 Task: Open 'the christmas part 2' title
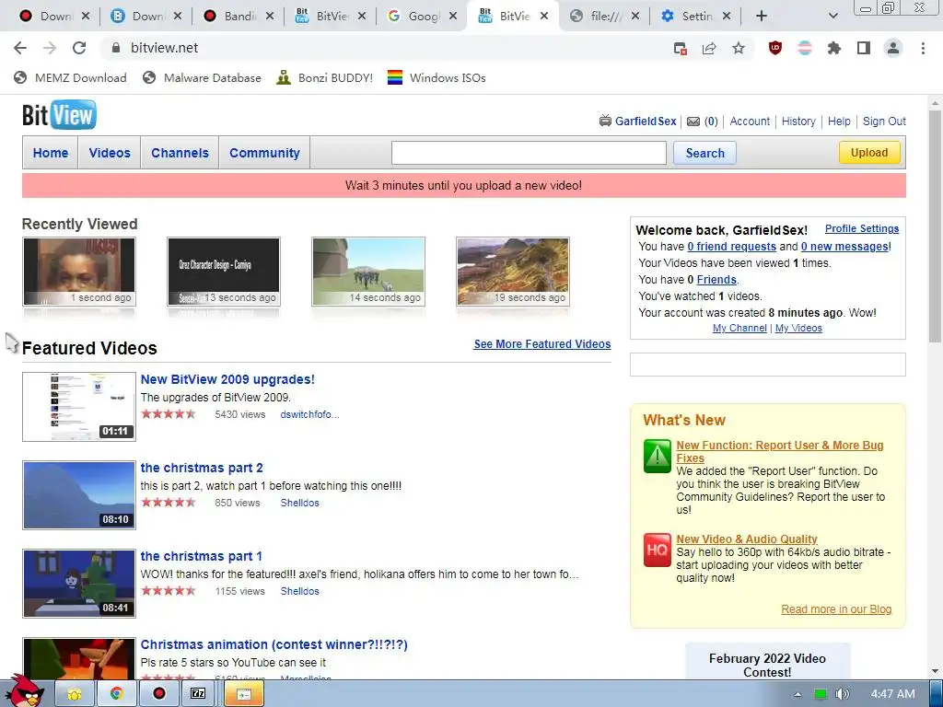202,468
